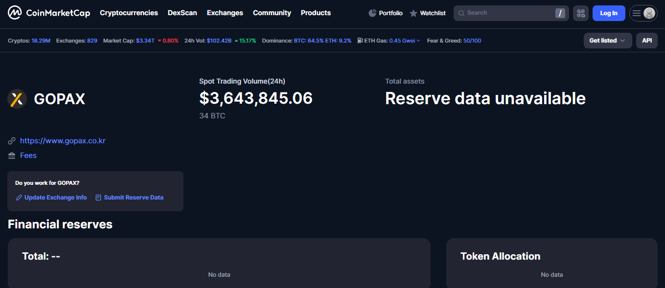
Task: Click the ETH gas pump icon
Action: click(360, 41)
